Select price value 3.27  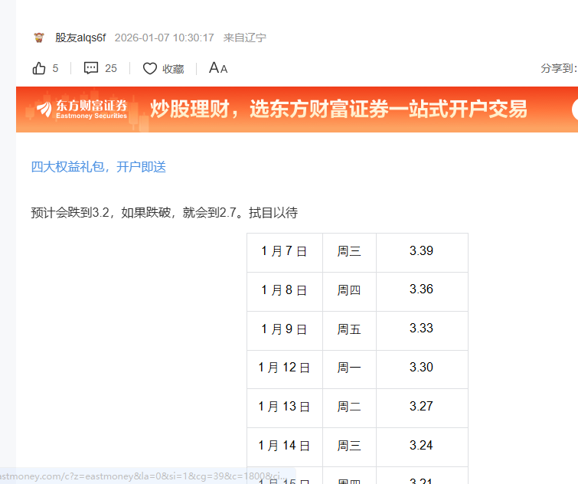421,406
